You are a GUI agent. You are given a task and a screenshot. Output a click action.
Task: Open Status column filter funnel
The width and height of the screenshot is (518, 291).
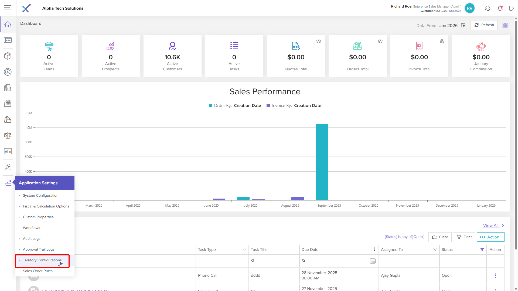pos(482,250)
